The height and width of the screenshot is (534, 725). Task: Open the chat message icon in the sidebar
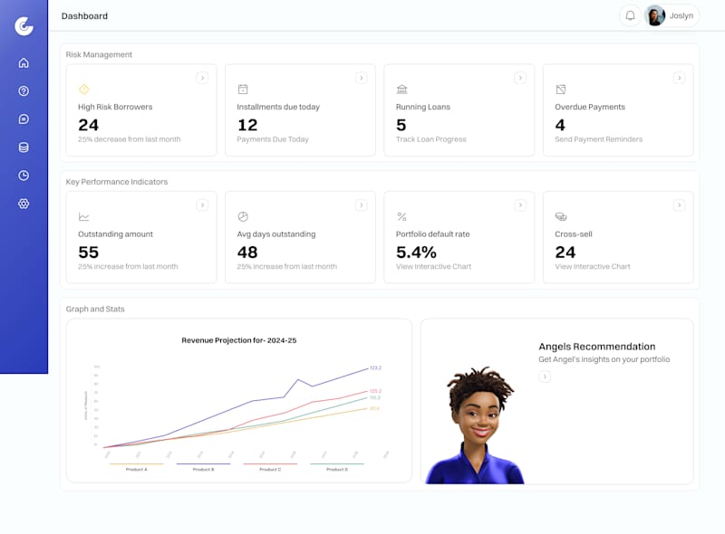coord(24,119)
